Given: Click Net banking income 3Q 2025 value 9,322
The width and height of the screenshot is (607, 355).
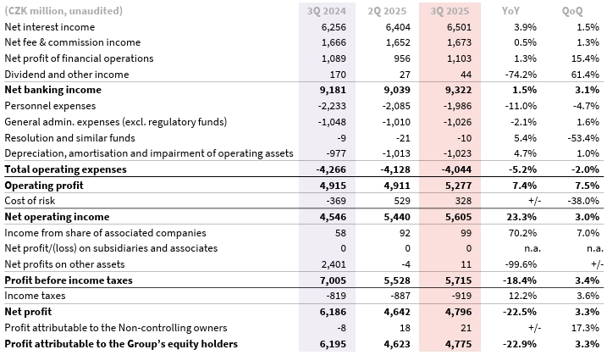Looking at the screenshot, I should (459, 90).
